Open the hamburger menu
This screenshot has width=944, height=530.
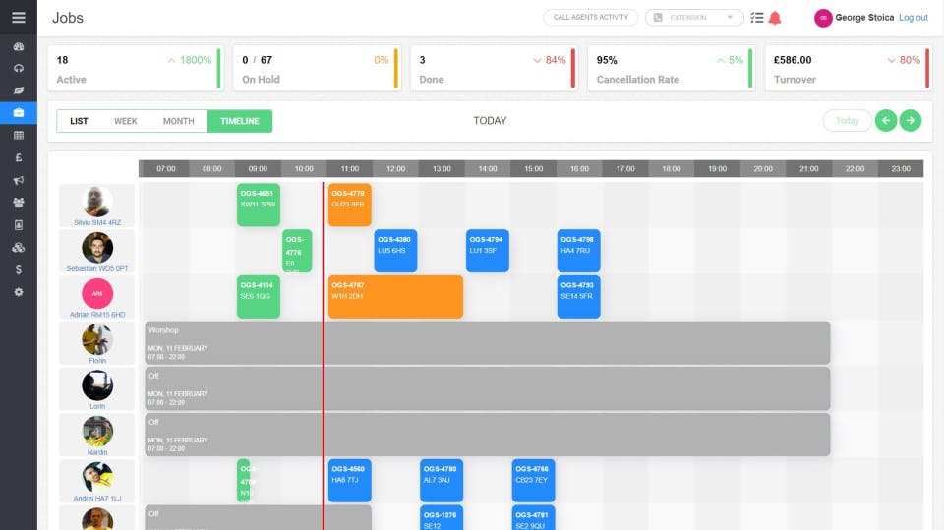(18, 18)
